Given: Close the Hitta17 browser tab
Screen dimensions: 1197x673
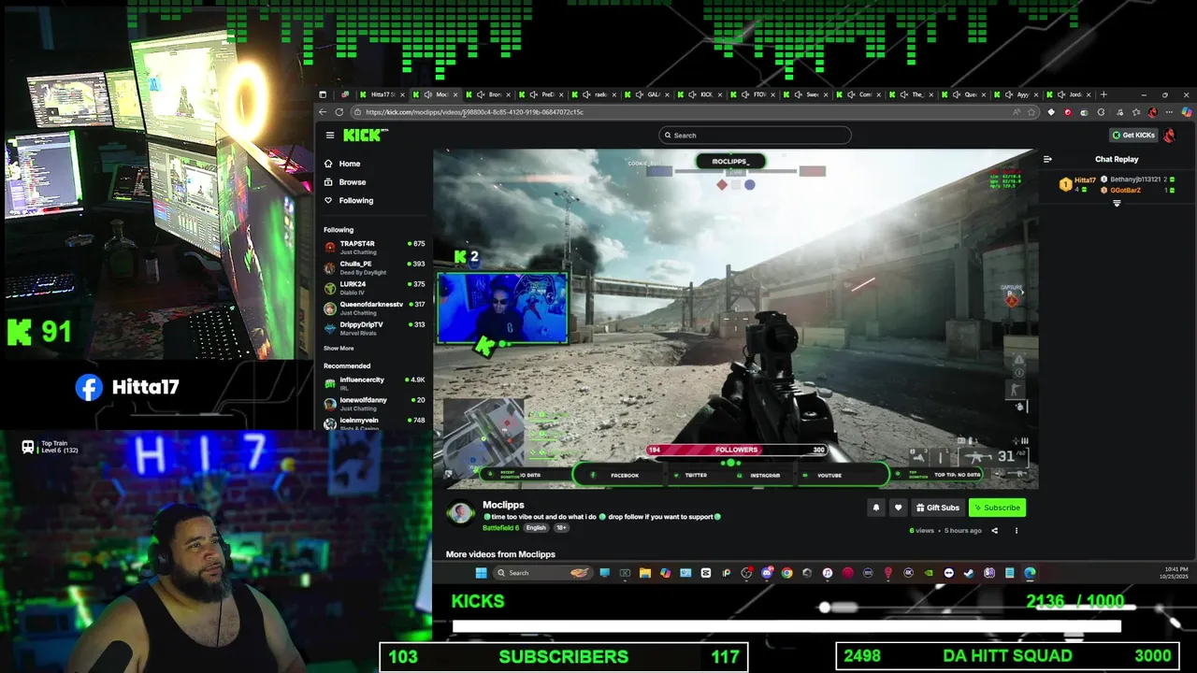Looking at the screenshot, I should click(403, 94).
